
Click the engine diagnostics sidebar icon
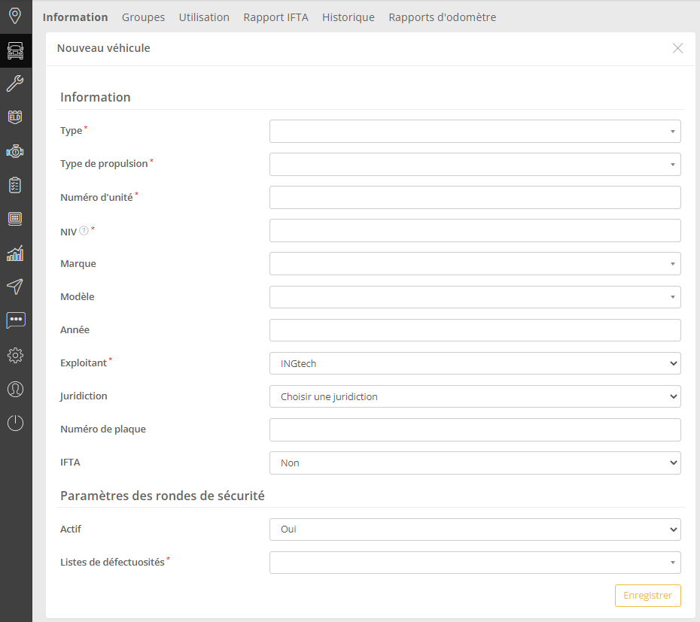coord(15,151)
